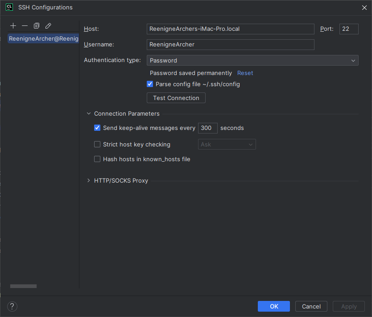The width and height of the screenshot is (372, 317).
Task: Add a new SSH configuration
Action: click(x=13, y=25)
